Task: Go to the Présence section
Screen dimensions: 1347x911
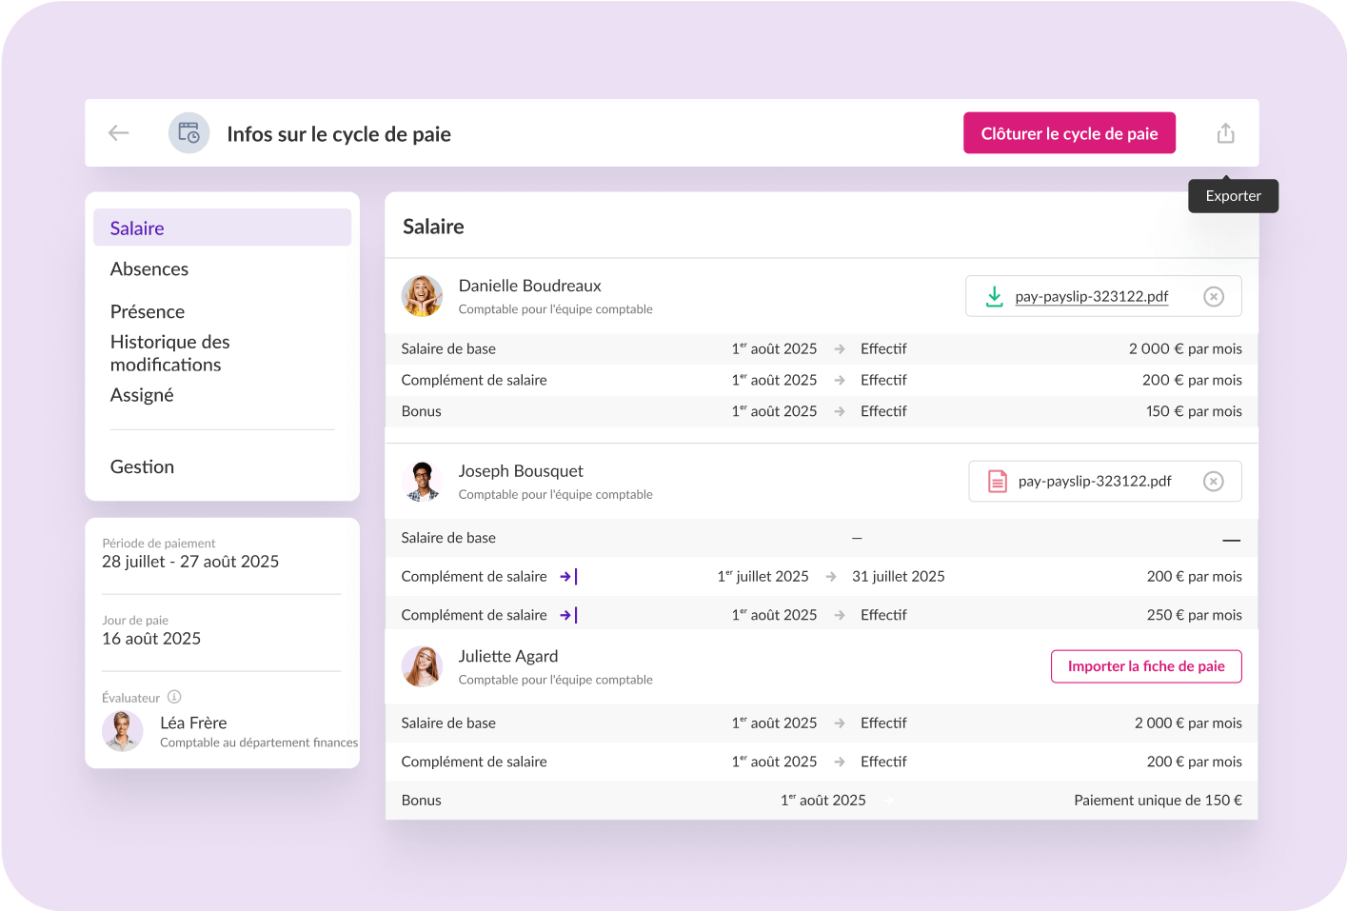Action: (x=148, y=312)
